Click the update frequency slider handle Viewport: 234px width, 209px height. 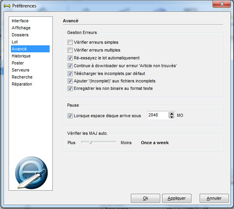click(91, 143)
